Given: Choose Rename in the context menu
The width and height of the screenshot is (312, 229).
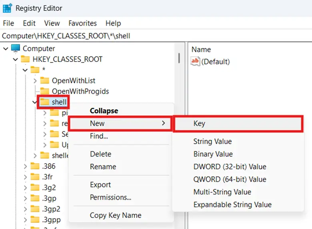Looking at the screenshot, I should click(x=121, y=167).
